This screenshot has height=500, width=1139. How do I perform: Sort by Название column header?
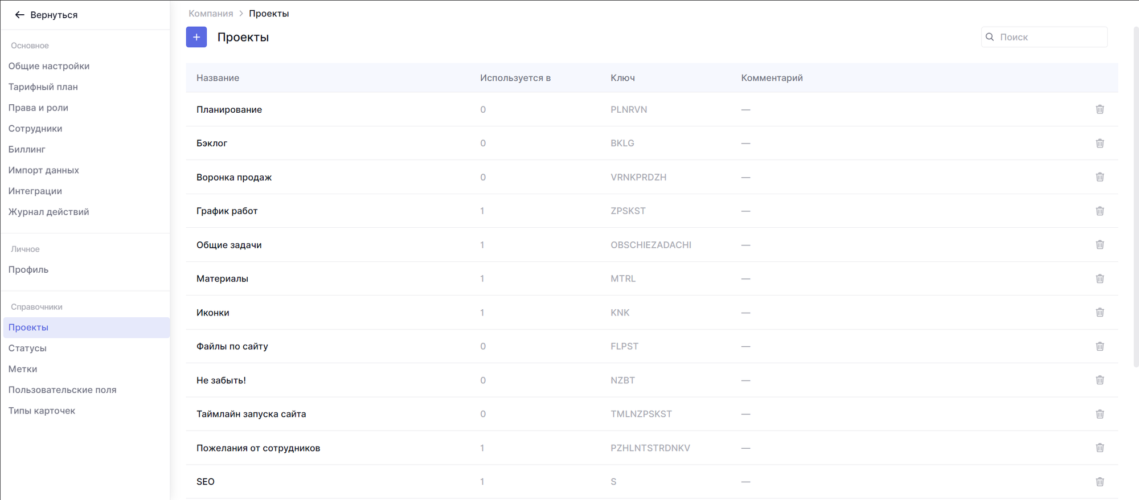[218, 78]
